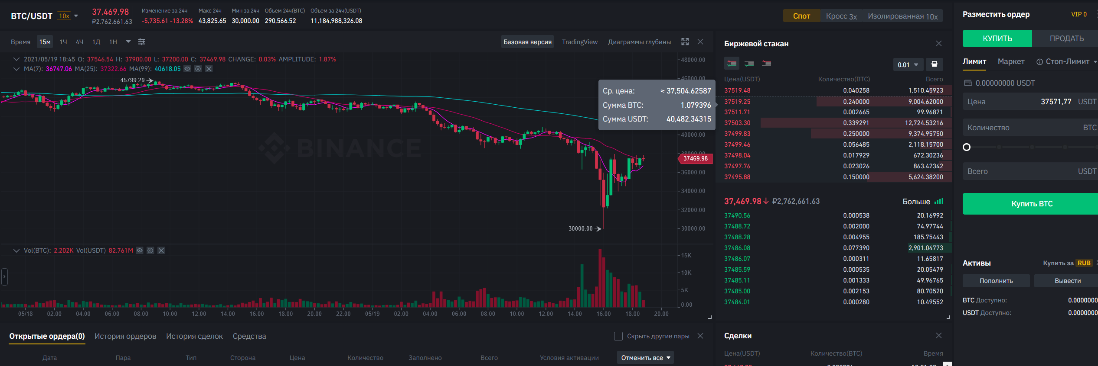Image resolution: width=1098 pixels, height=366 pixels.
Task: Click the Количество BTC input field
Action: coord(1030,128)
